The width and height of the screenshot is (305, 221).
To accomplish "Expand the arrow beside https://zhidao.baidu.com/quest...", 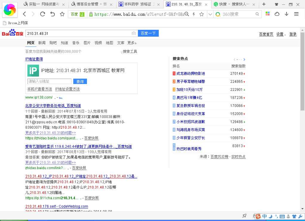I will (80, 138).
